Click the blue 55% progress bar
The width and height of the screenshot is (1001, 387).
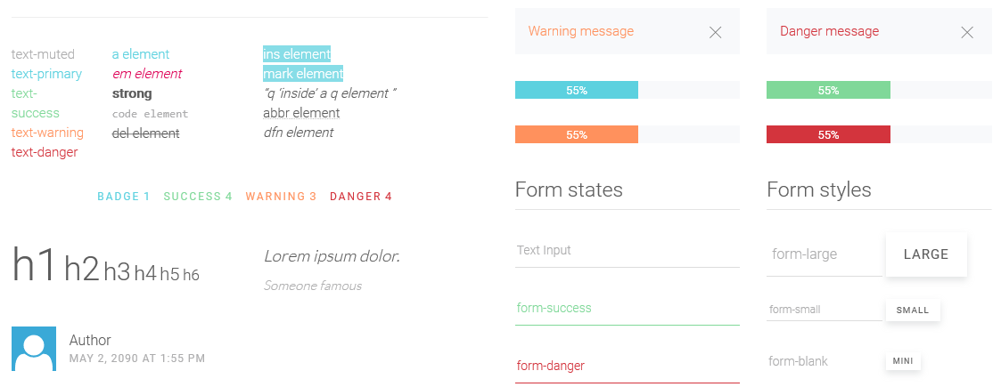577,90
